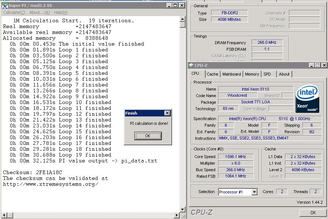Click the 'Socket 771 LGA' package value
This screenshot has width=328, height=219.
tap(255, 102)
